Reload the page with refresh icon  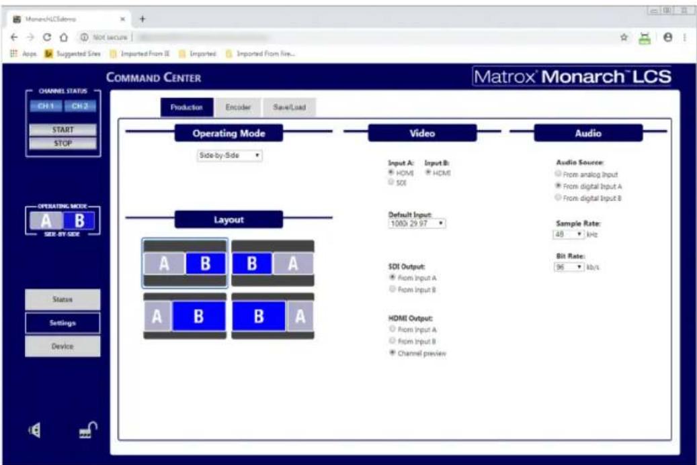pyautogui.click(x=46, y=38)
